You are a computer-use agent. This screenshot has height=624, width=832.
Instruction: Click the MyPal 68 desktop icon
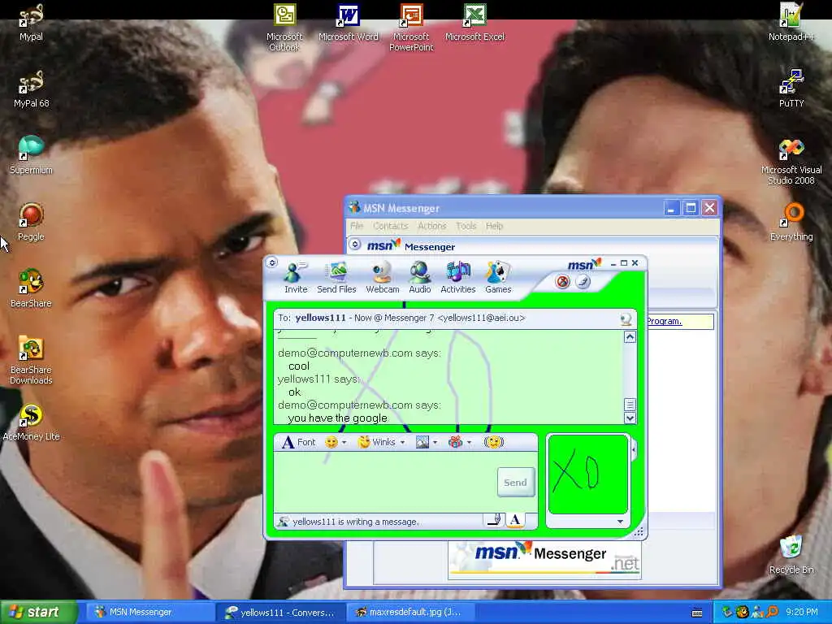[31, 89]
